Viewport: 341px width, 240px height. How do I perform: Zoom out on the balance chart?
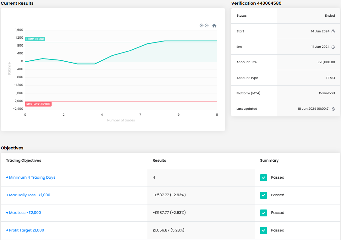[x=206, y=26]
